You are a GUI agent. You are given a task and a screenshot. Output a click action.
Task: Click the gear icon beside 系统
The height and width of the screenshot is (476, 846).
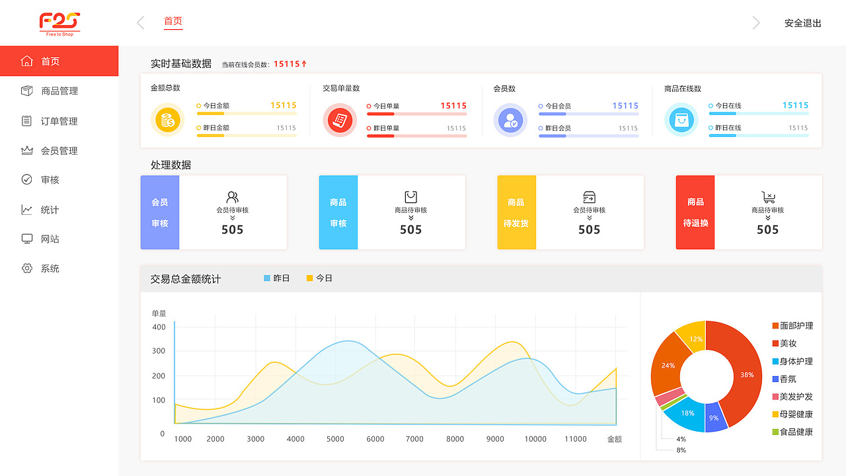[x=27, y=268]
